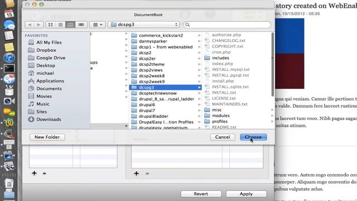Add an entry with left plus button
This screenshot has height=201, width=357.
pos(34,173)
